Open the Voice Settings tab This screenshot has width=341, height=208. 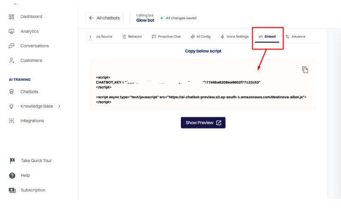[234, 37]
